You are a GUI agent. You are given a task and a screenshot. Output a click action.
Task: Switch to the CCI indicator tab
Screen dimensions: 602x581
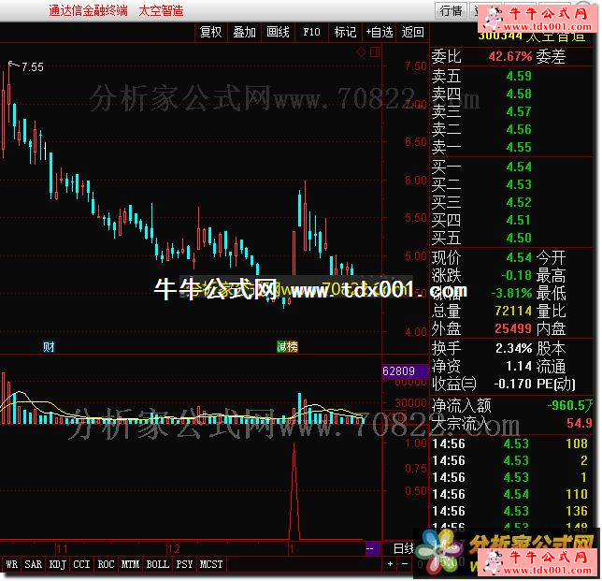coord(81,564)
